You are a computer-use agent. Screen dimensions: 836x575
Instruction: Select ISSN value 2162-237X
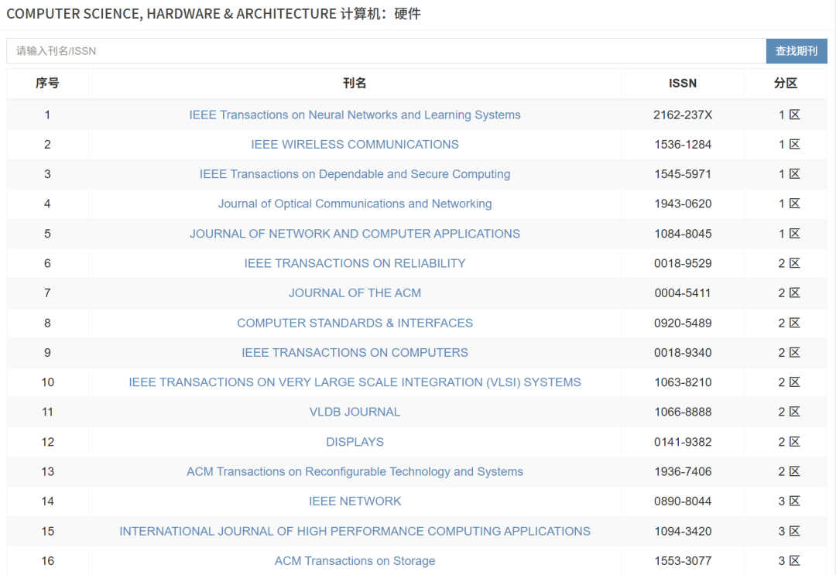[x=683, y=115]
